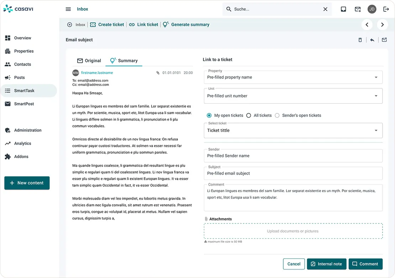
Task: Open Analytics in the sidebar
Action: click(29, 143)
